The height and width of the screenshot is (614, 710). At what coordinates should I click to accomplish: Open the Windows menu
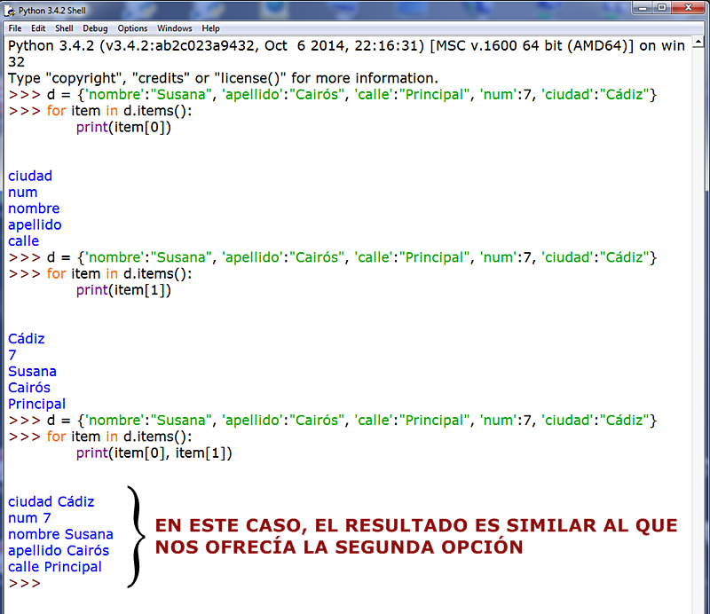pos(174,28)
